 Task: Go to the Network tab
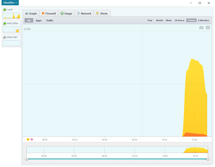pyautogui.click(x=83, y=13)
